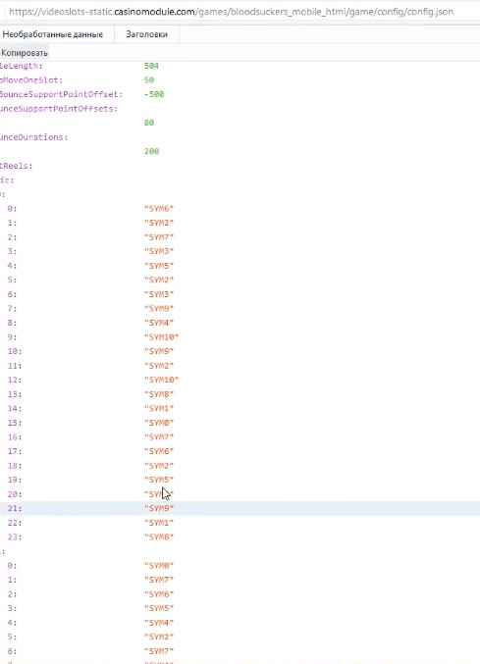480x664 pixels.
Task: Select row 11: with value "SYM2"
Action: [240, 366]
